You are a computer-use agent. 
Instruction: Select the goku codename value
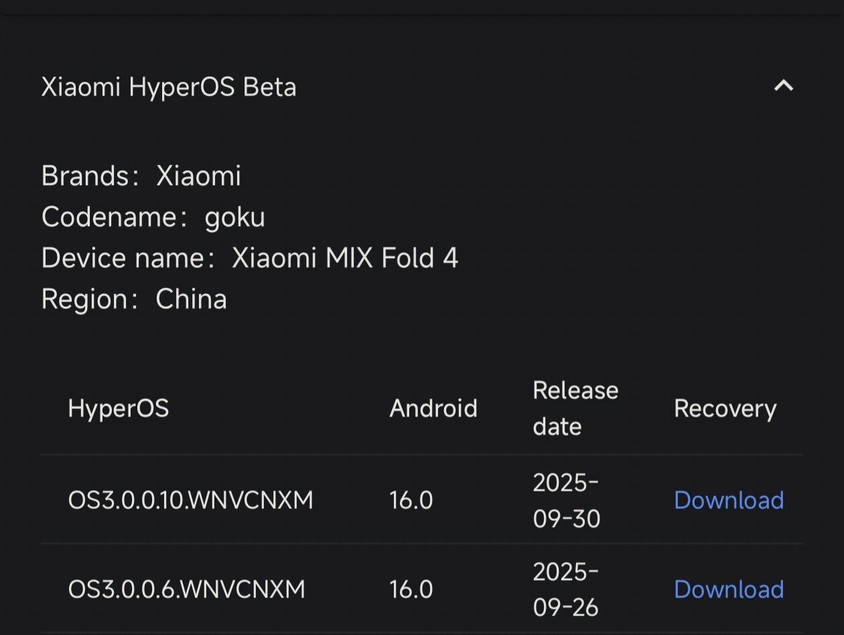coord(234,218)
